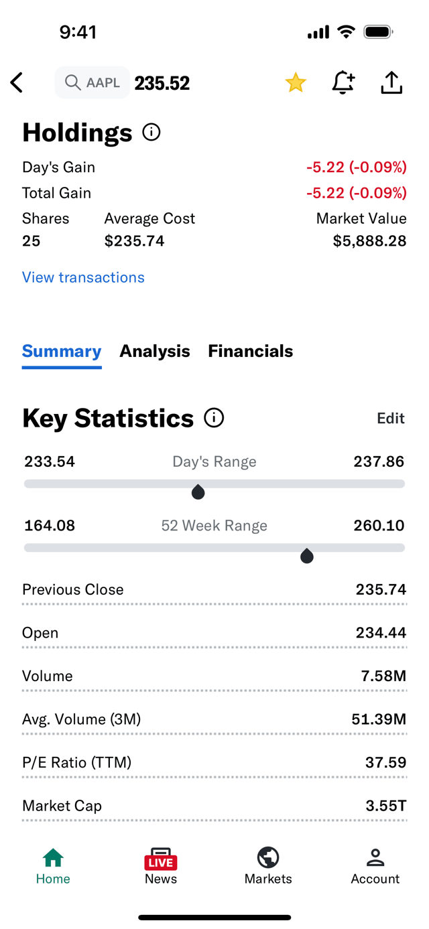Click the search magnifier in AAPL field
The image size is (429, 929).
coord(72,82)
